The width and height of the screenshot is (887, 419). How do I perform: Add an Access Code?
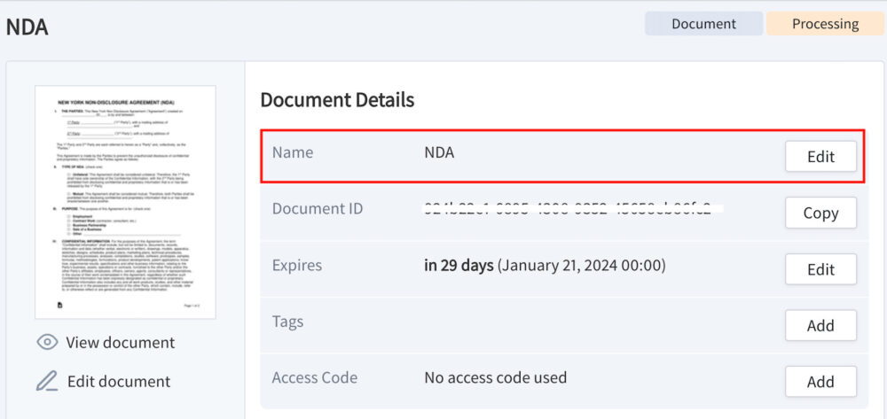(x=820, y=382)
